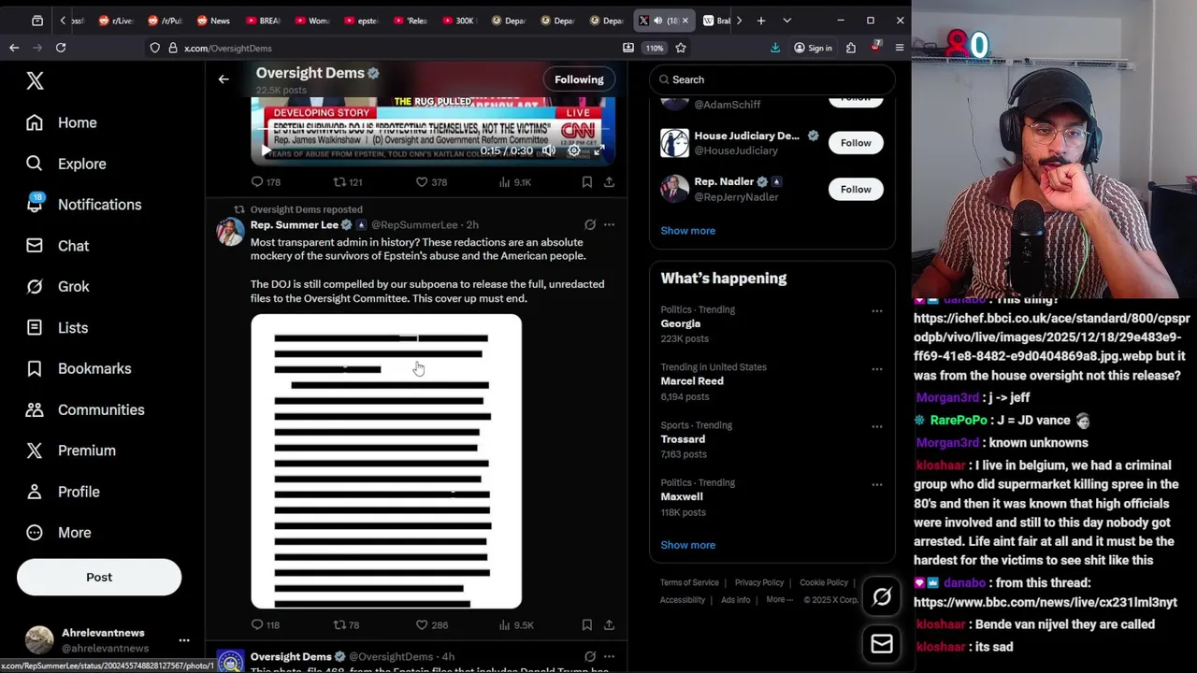The height and width of the screenshot is (673, 1197).
Task: Open options for the Maxwell trend
Action: coord(876,484)
